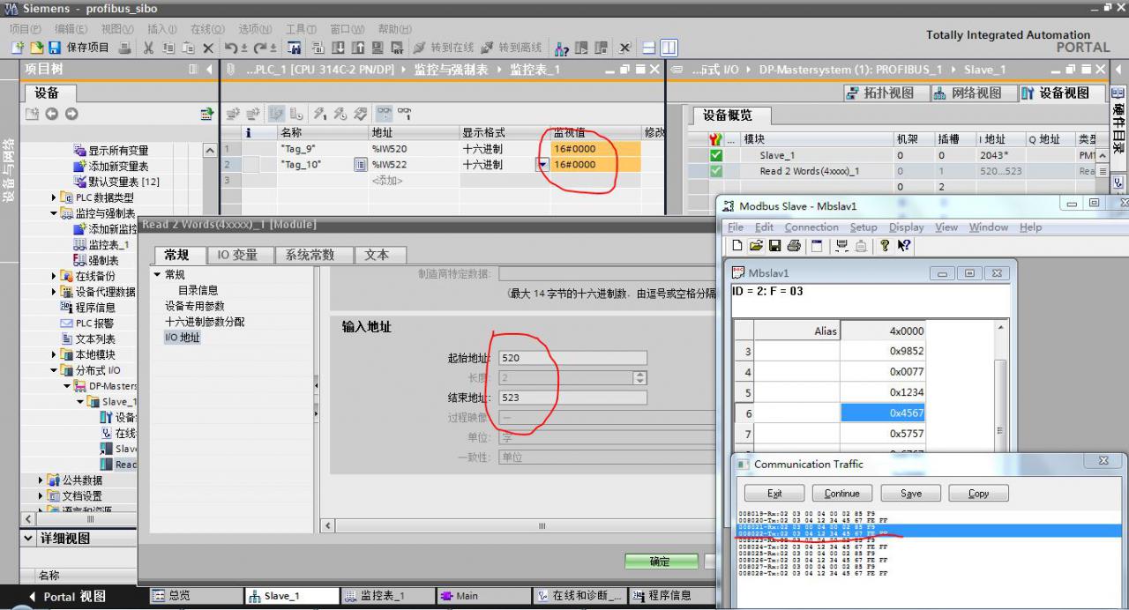Viewport: 1129px width, 610px height.
Task: Select 设备专用参数 in properties navigation
Action: (195, 306)
